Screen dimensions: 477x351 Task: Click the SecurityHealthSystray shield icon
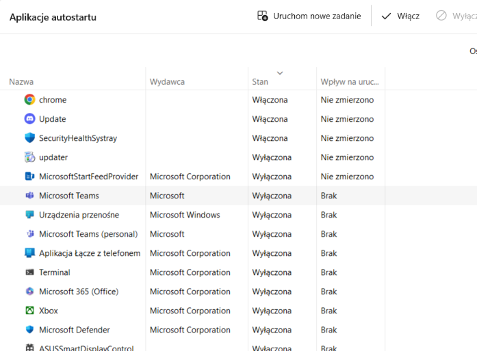[29, 138]
